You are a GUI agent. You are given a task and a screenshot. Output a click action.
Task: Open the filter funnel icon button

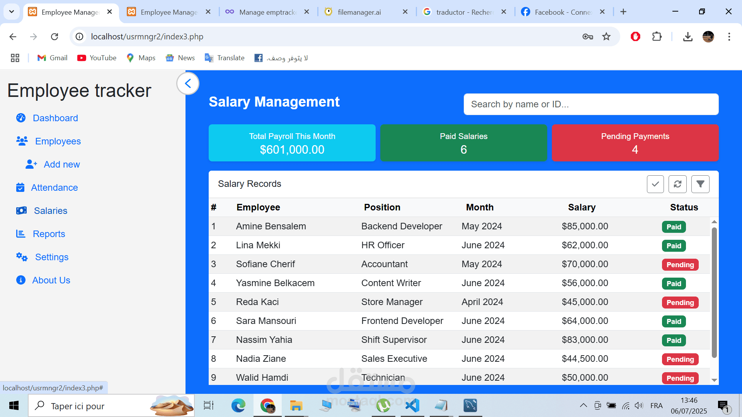[700, 184]
